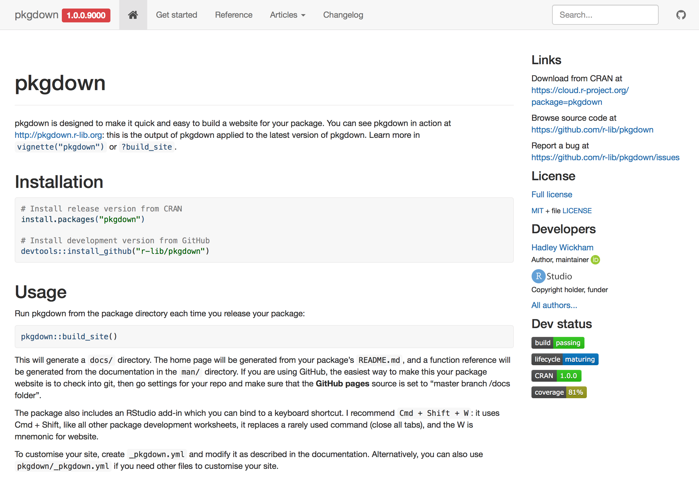
Task: Open the Full license link
Action: pos(552,194)
